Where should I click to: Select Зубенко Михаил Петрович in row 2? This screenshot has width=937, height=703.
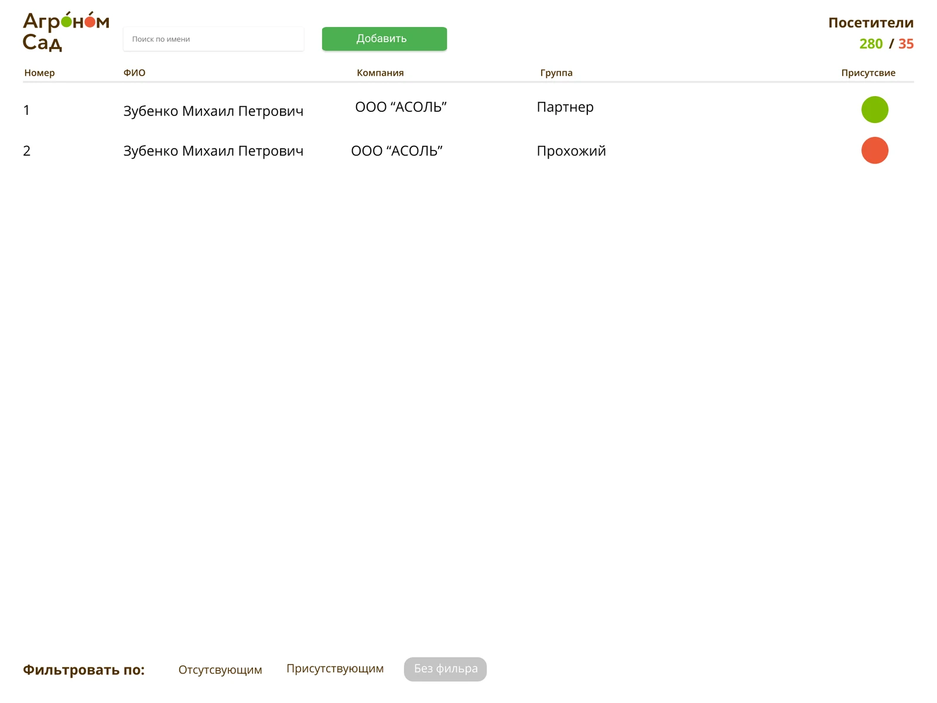point(213,151)
